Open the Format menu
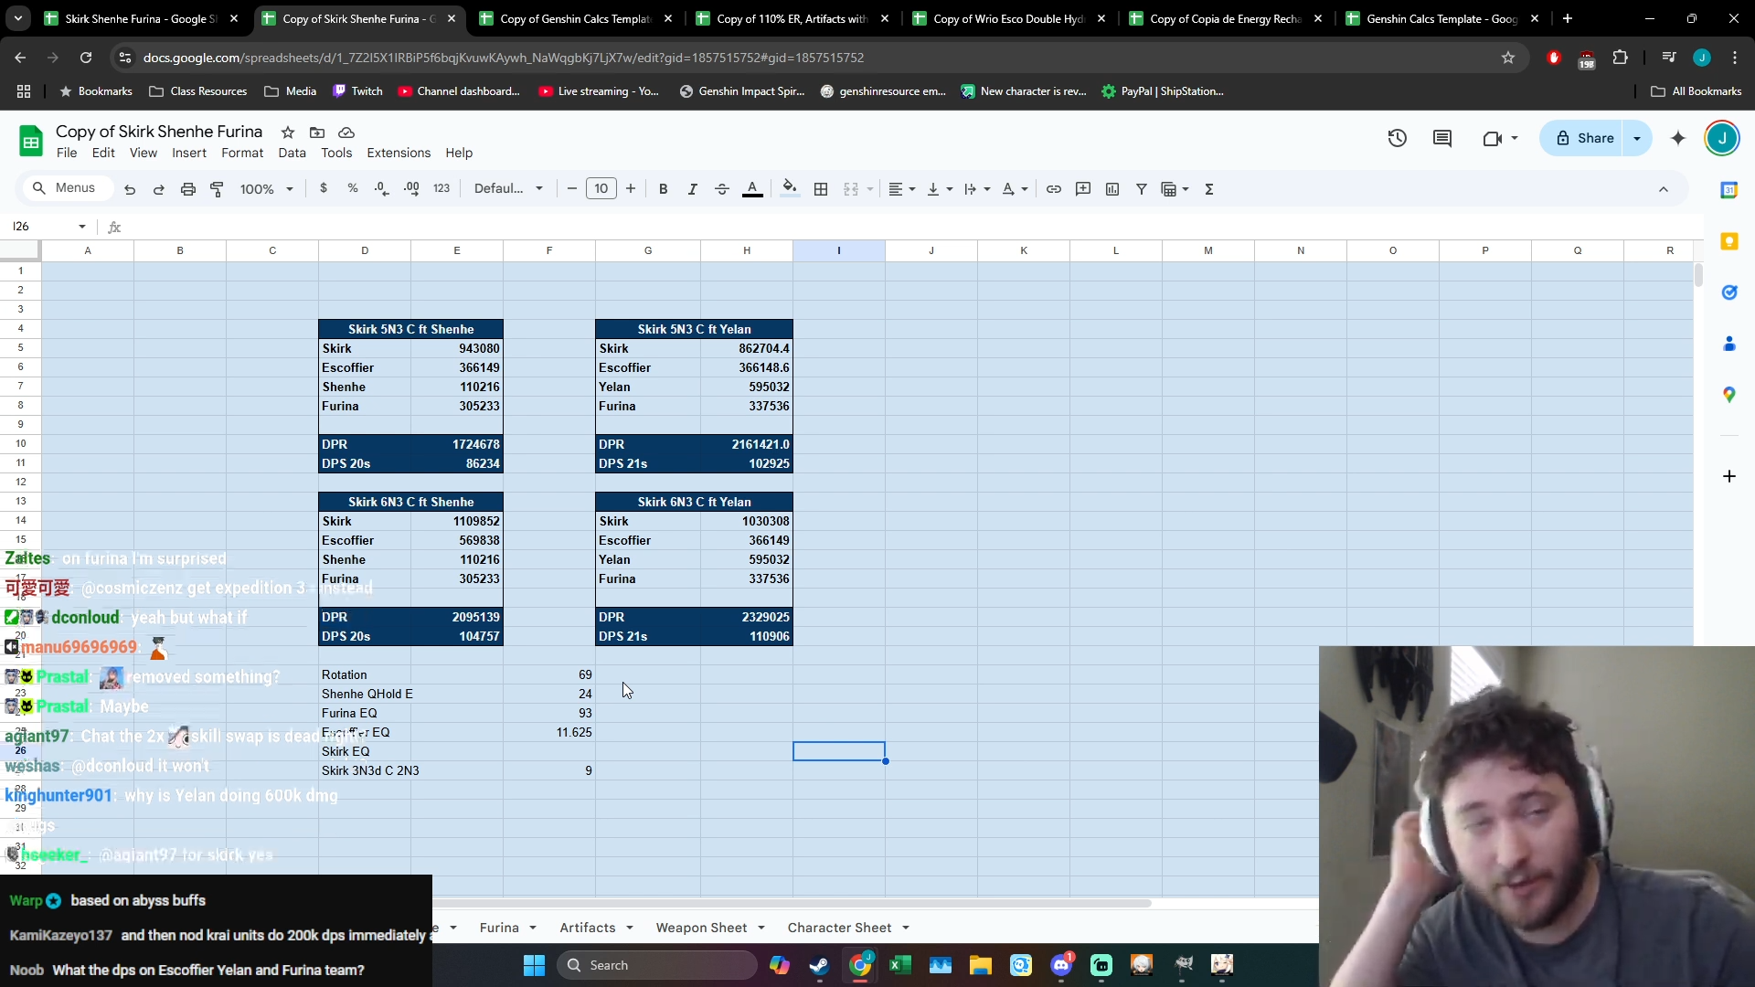Screen dimensions: 1755x987 coord(242,153)
